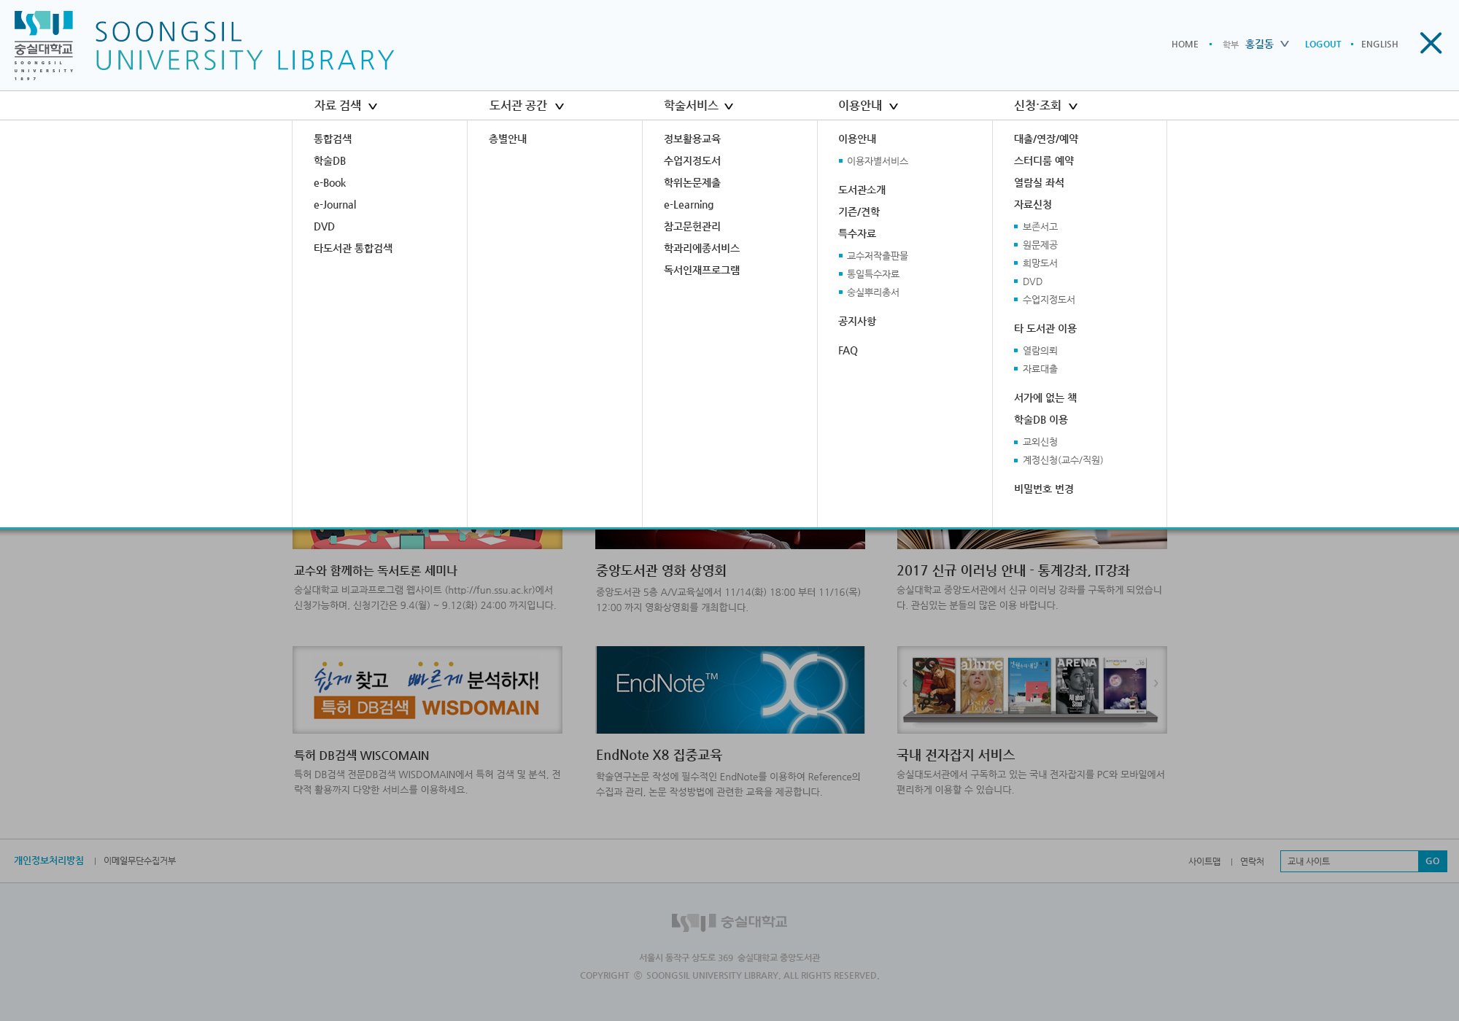Open DVD under 자료신청
The height and width of the screenshot is (1021, 1459).
(x=1032, y=282)
